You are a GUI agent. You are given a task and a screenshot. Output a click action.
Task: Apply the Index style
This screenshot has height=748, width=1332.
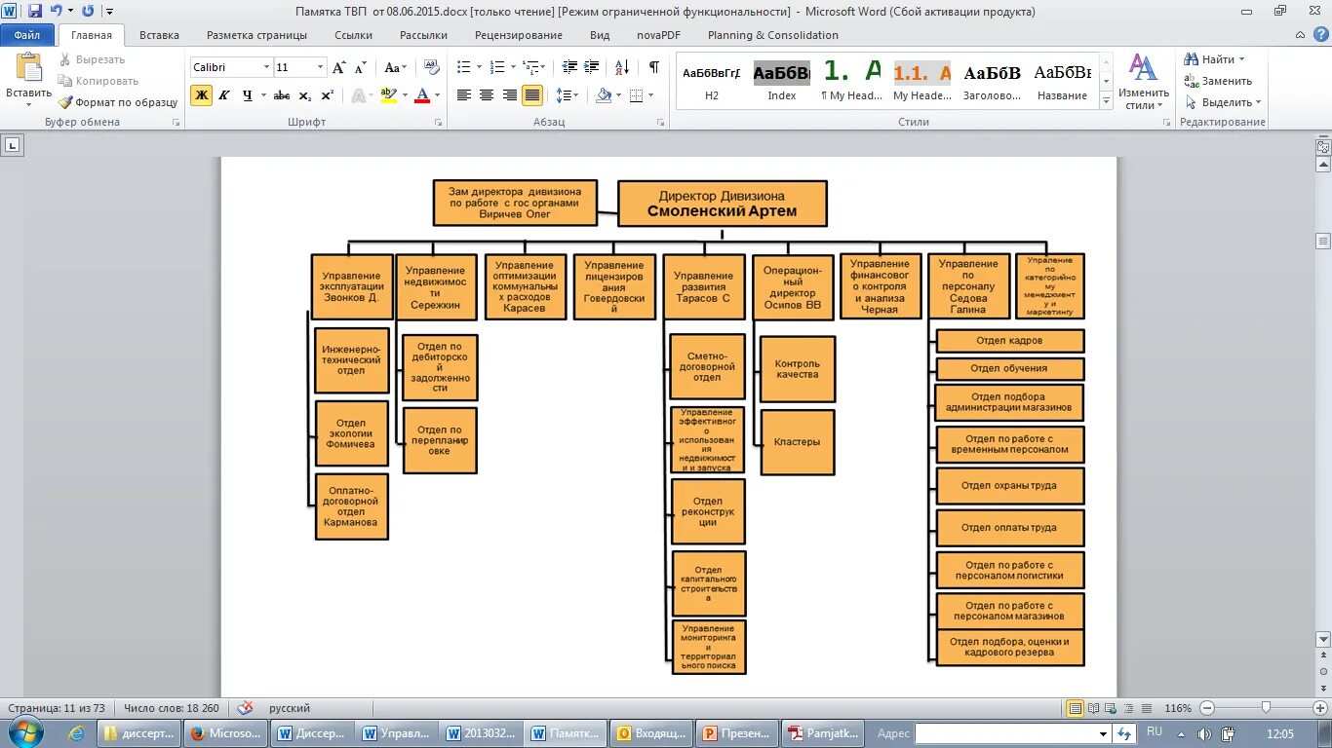pyautogui.click(x=782, y=81)
